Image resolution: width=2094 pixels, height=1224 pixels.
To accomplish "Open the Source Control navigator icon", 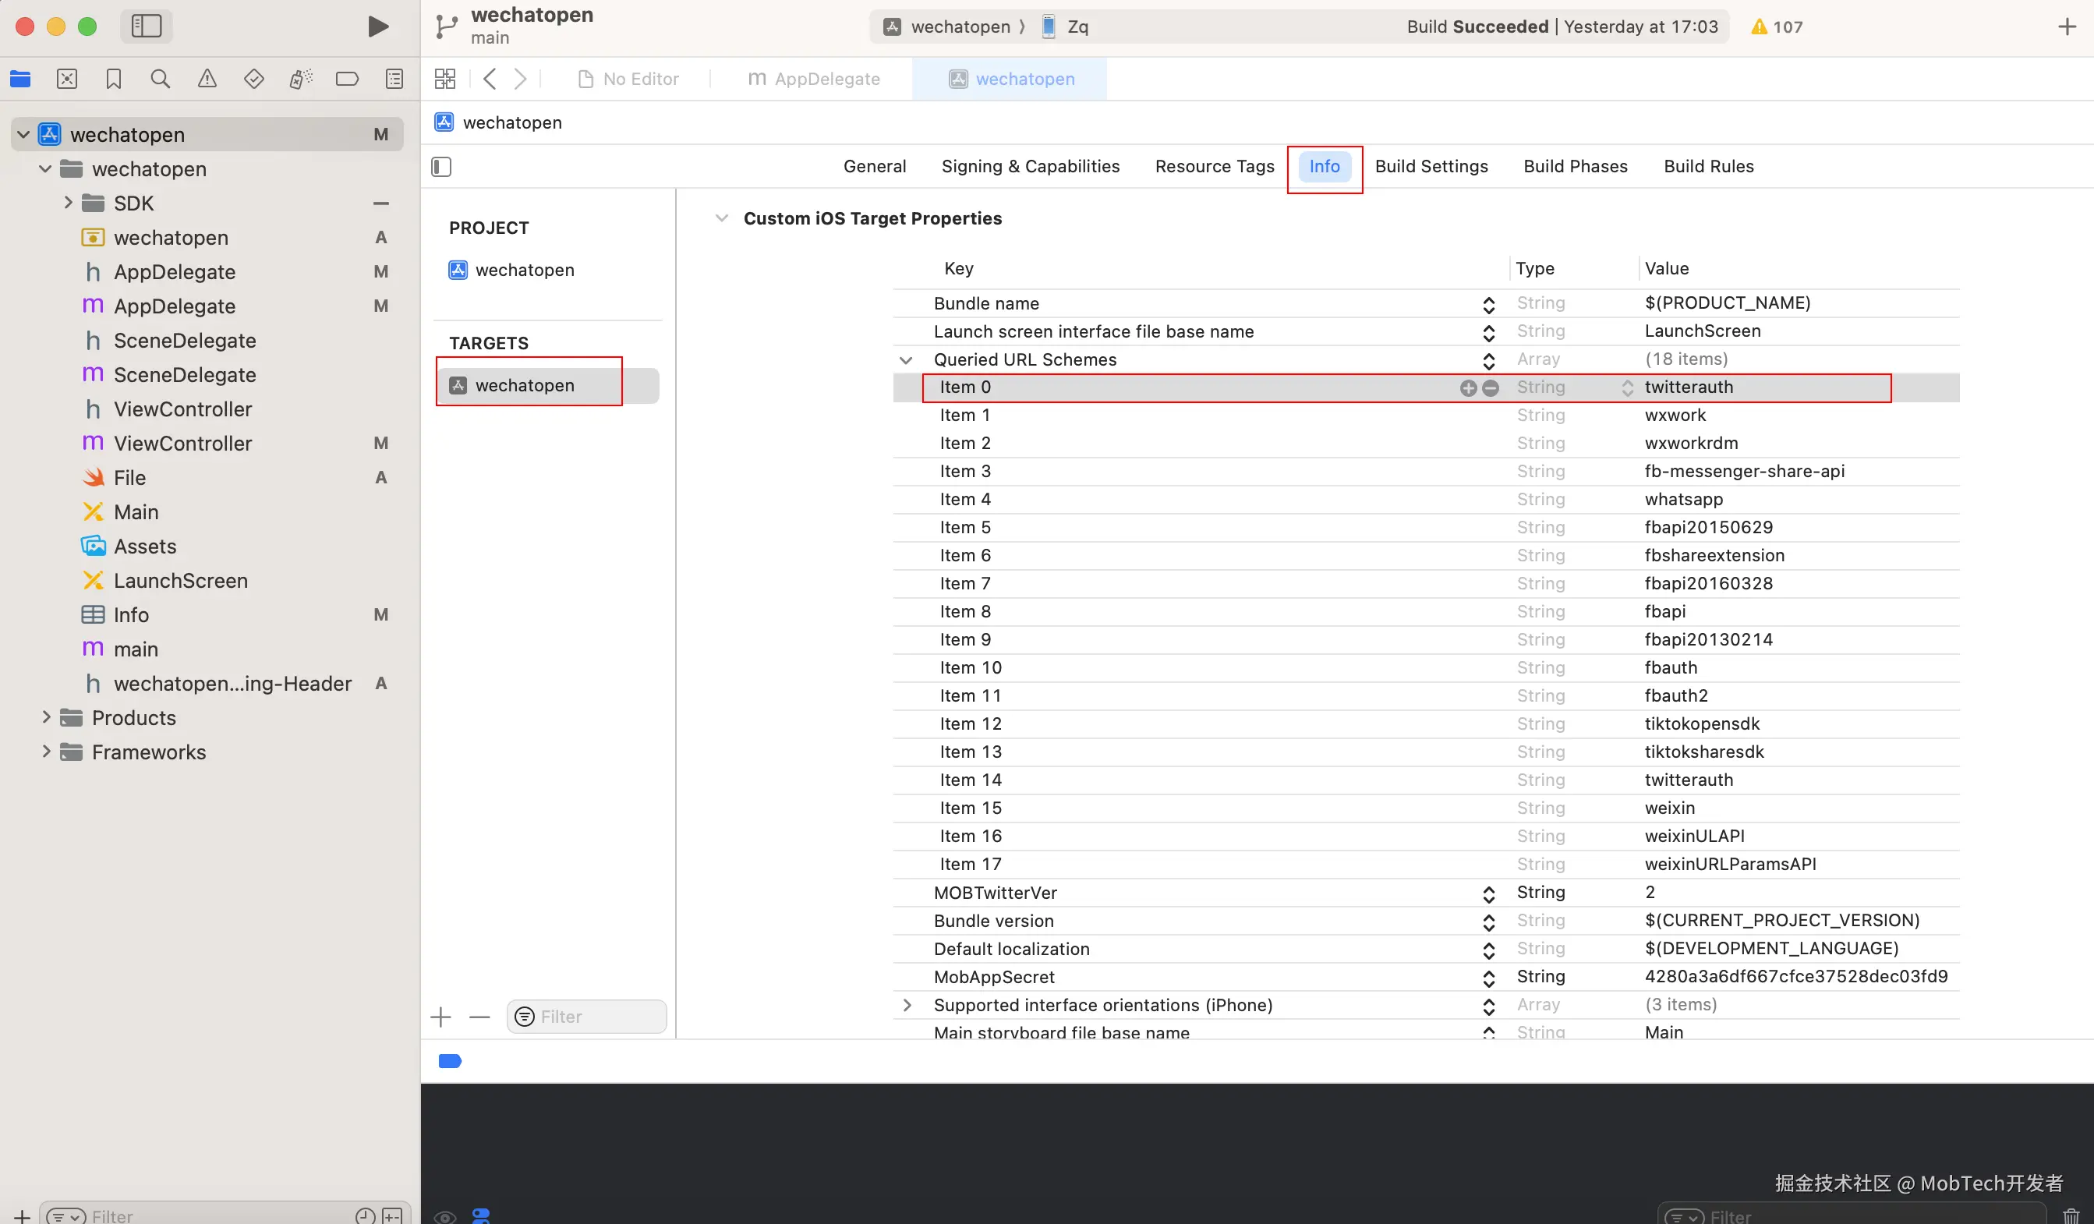I will pyautogui.click(x=66, y=79).
